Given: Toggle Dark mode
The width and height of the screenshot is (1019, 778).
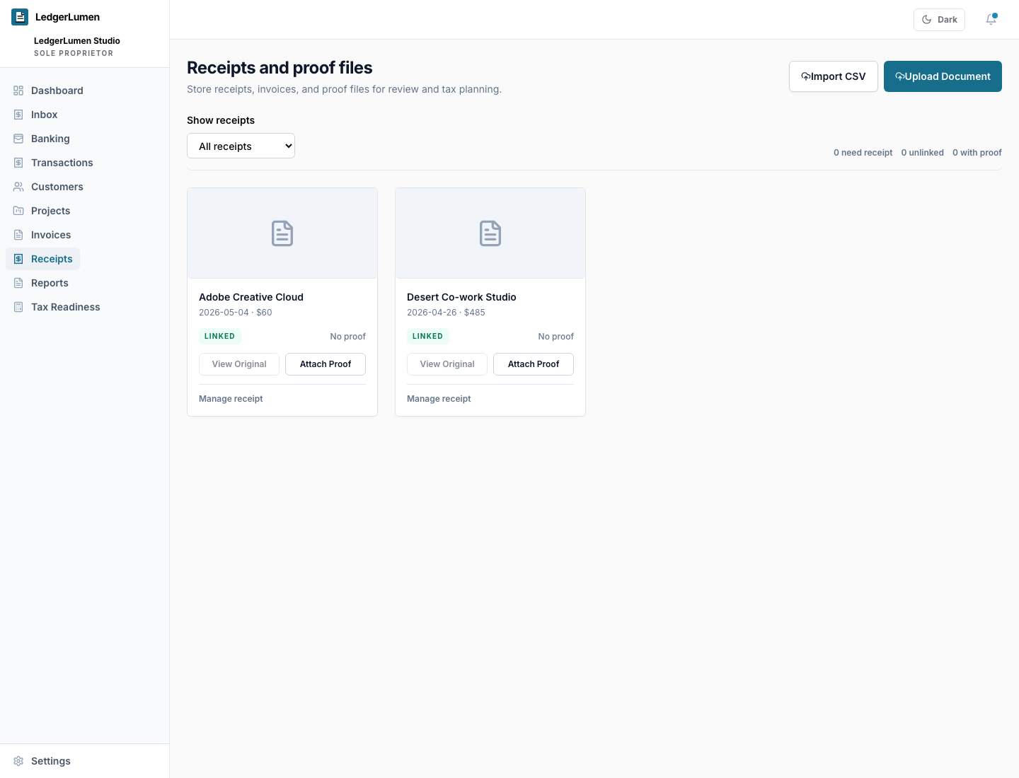Looking at the screenshot, I should coord(939,20).
